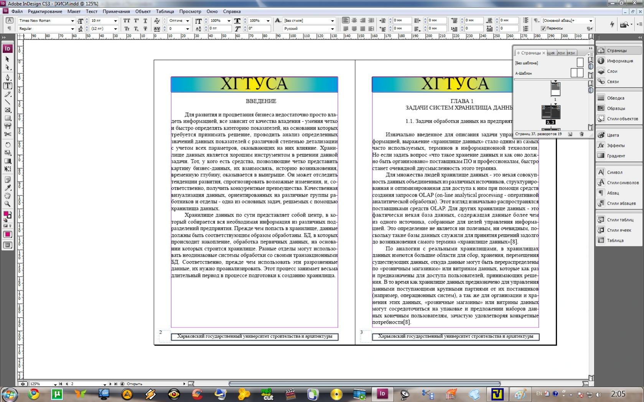The height and width of the screenshot is (402, 644).
Task: Open the 125% zoom level dropdown
Action: coord(55,384)
